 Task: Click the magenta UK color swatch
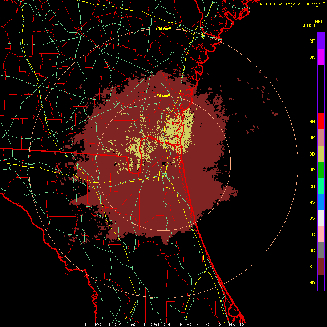321,57
